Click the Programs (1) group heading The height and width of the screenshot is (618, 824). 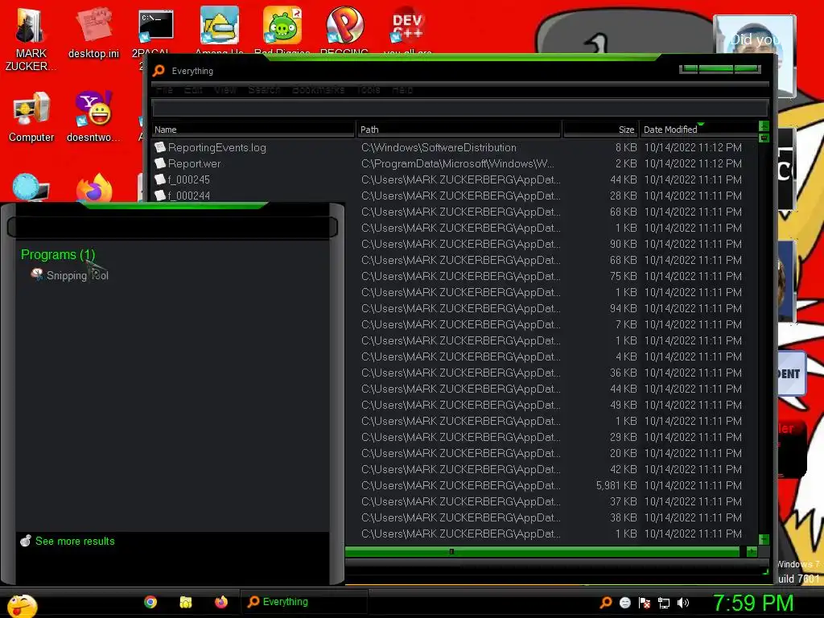coord(58,254)
